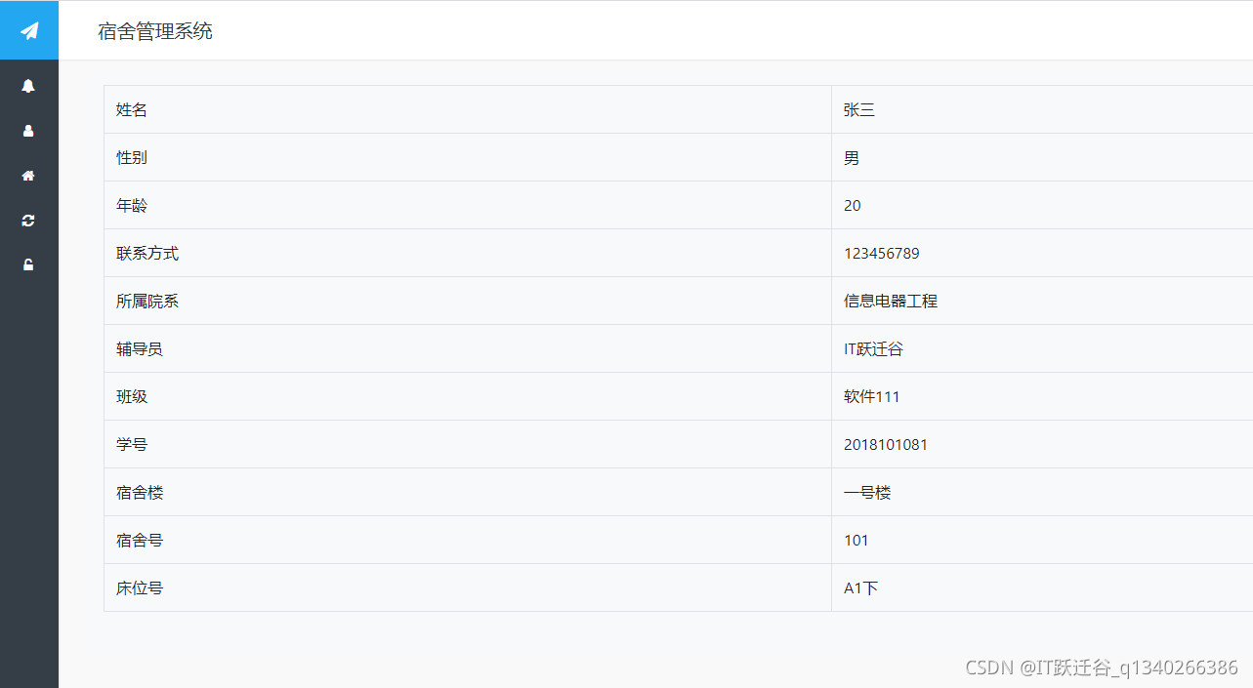1253x688 pixels.
Task: Click the unlock padlock sidebar icon
Action: pos(28,264)
